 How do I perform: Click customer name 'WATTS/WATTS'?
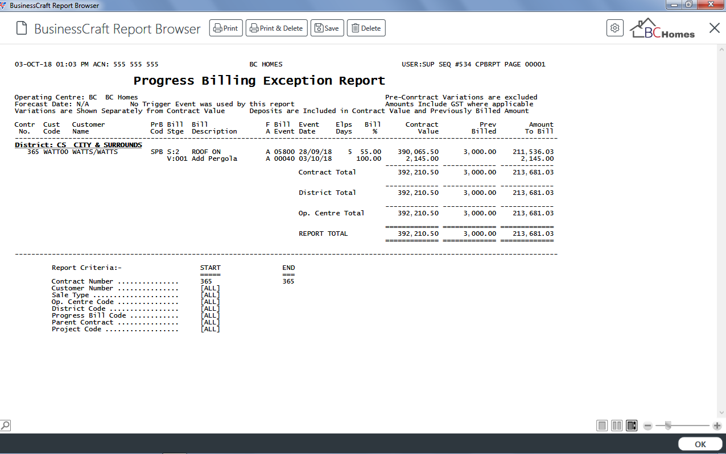(95, 152)
